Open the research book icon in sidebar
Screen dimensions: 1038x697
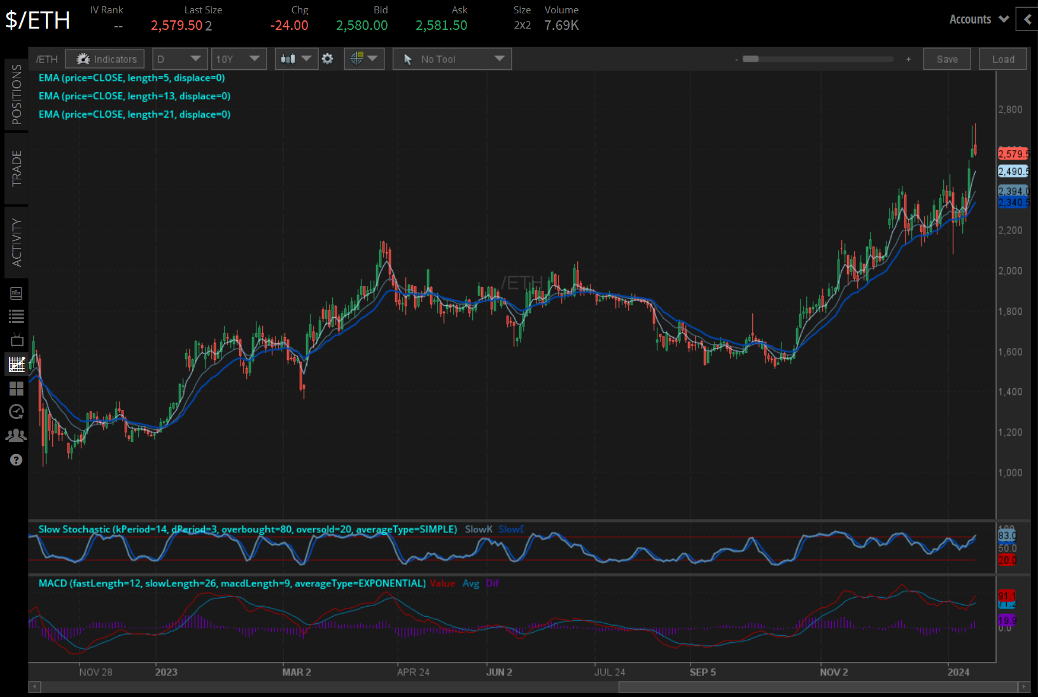pos(16,293)
